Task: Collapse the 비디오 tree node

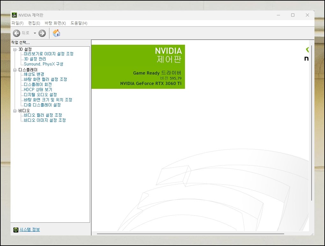Action: (15, 111)
